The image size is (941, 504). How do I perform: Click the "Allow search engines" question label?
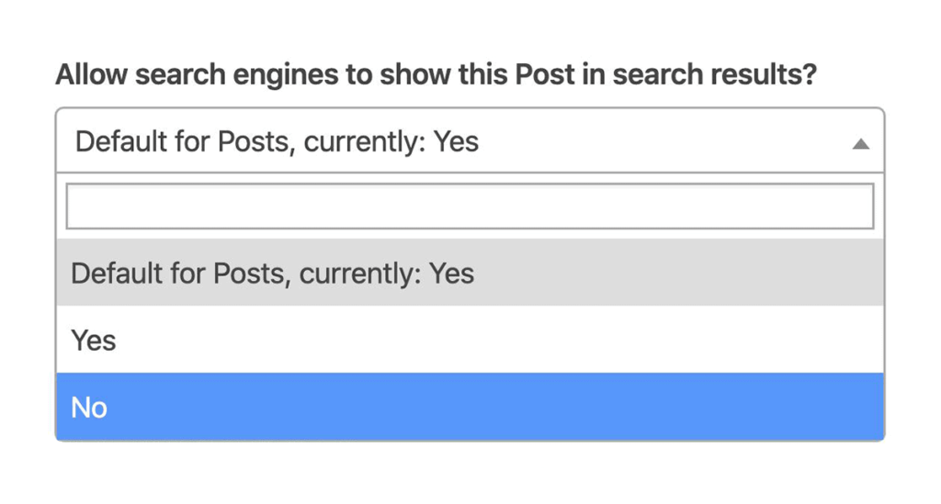point(436,74)
